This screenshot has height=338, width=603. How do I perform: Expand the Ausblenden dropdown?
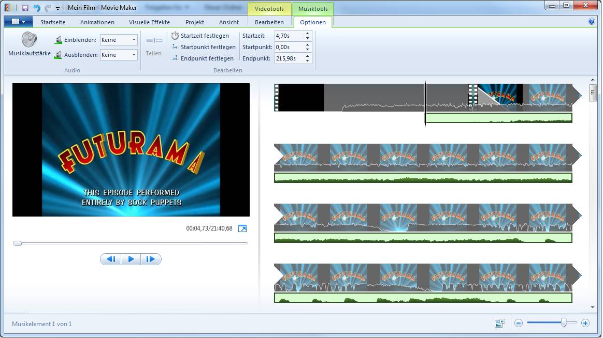click(133, 55)
